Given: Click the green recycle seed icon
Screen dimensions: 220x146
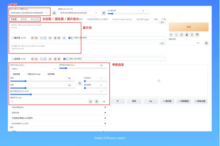Looking at the screenshot, I should pos(97,101).
